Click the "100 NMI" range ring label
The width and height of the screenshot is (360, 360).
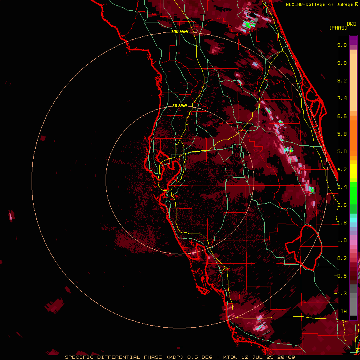click(x=180, y=32)
